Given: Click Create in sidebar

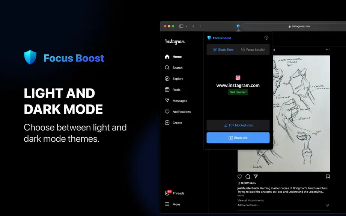Looking at the screenshot, I should pyautogui.click(x=173, y=123).
